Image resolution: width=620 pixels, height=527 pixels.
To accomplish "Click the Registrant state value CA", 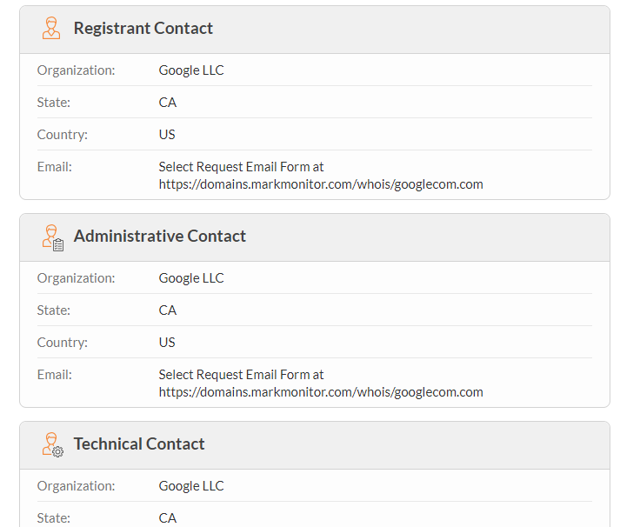I will click(x=168, y=103).
